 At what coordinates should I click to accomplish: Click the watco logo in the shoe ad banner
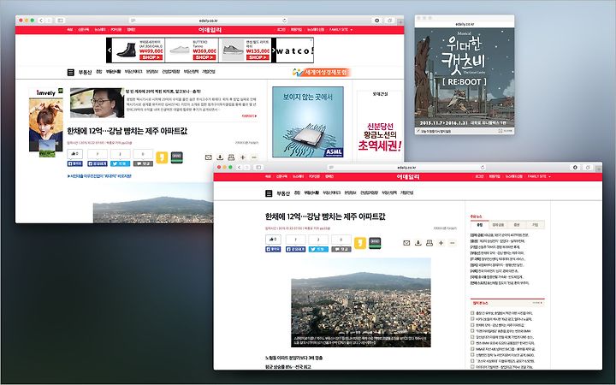click(x=295, y=50)
